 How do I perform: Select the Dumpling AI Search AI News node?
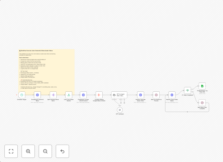click(37, 95)
